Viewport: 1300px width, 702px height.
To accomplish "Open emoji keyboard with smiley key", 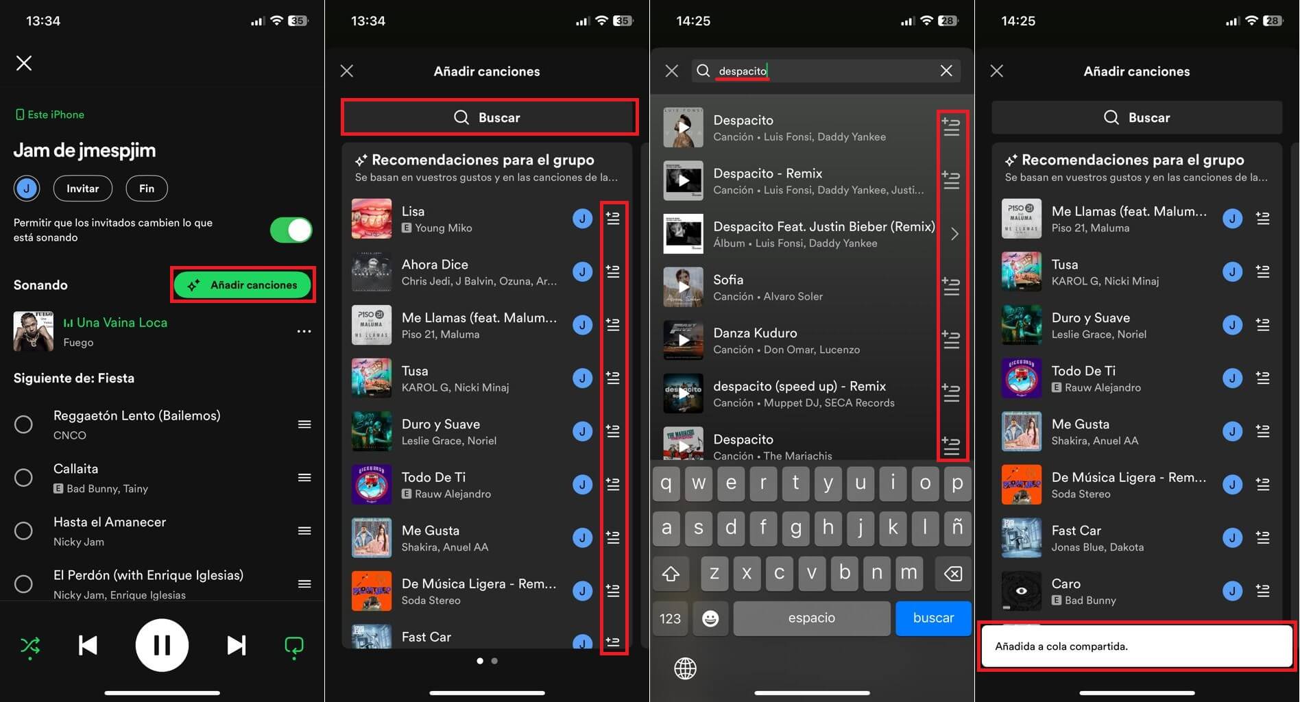I will coord(710,618).
